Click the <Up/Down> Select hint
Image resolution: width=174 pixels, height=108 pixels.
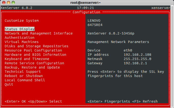[x=45, y=101]
